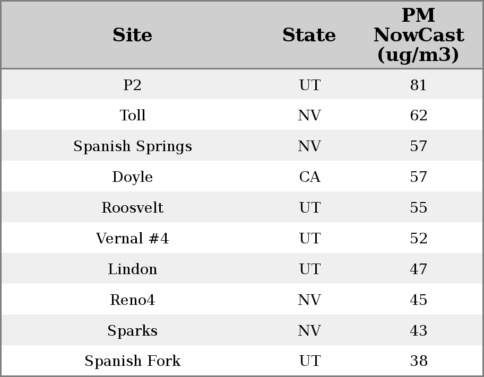Select the Toll site name

point(133,116)
